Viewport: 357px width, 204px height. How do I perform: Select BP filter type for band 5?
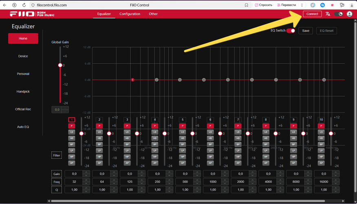[x=182, y=145]
